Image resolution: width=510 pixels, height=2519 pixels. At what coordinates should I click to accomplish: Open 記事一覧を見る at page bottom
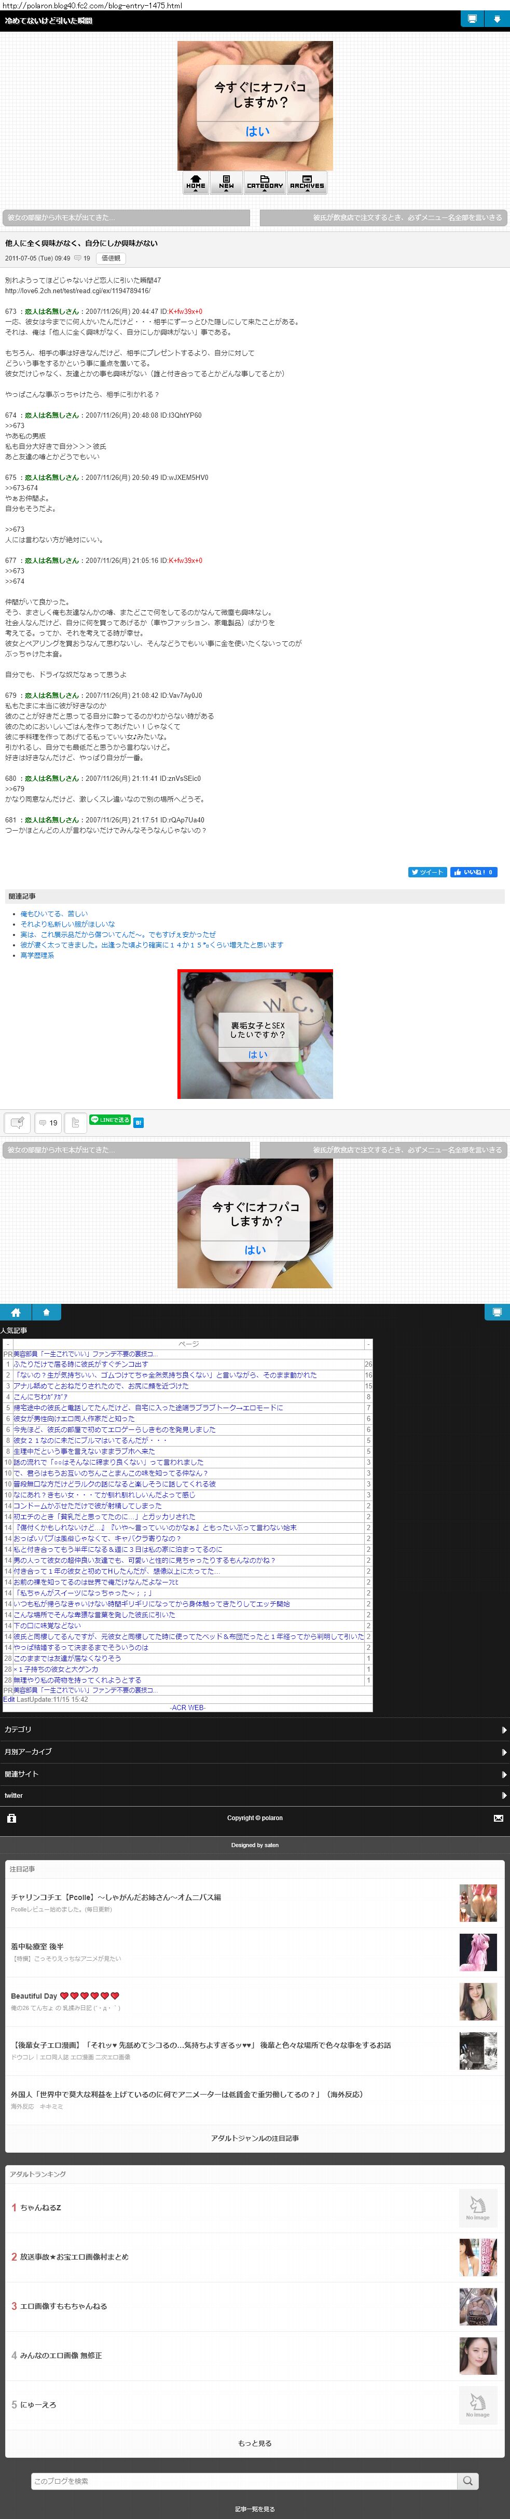coord(255,2508)
